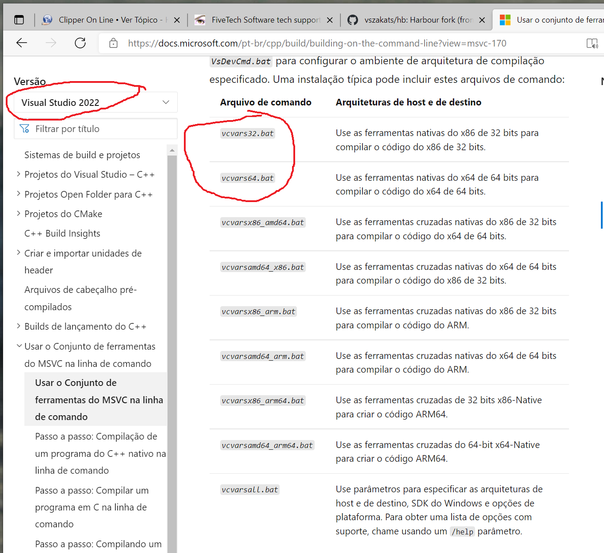Open Passo a passo: Compilação de um programa C++ nativo
604x553 pixels.
click(x=101, y=453)
